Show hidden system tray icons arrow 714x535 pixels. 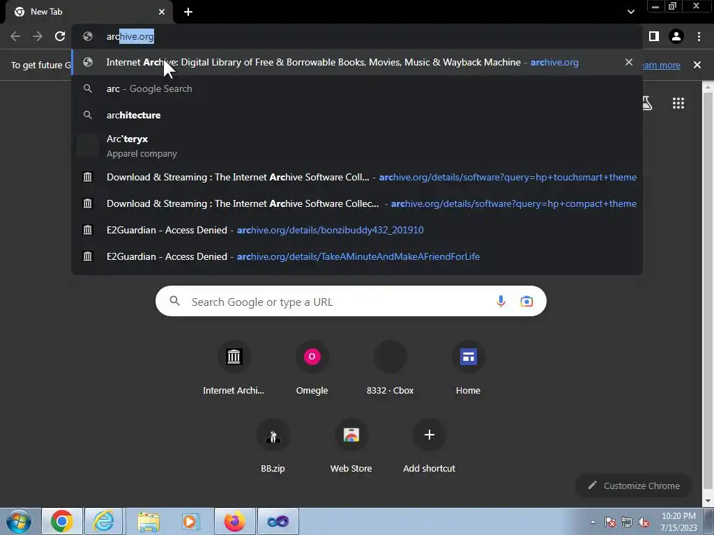[x=593, y=522]
